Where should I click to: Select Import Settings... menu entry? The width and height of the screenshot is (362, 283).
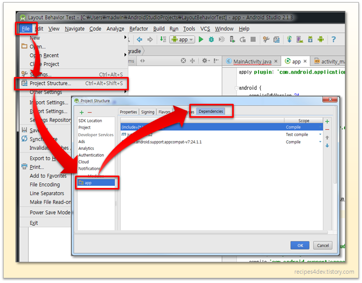49,102
